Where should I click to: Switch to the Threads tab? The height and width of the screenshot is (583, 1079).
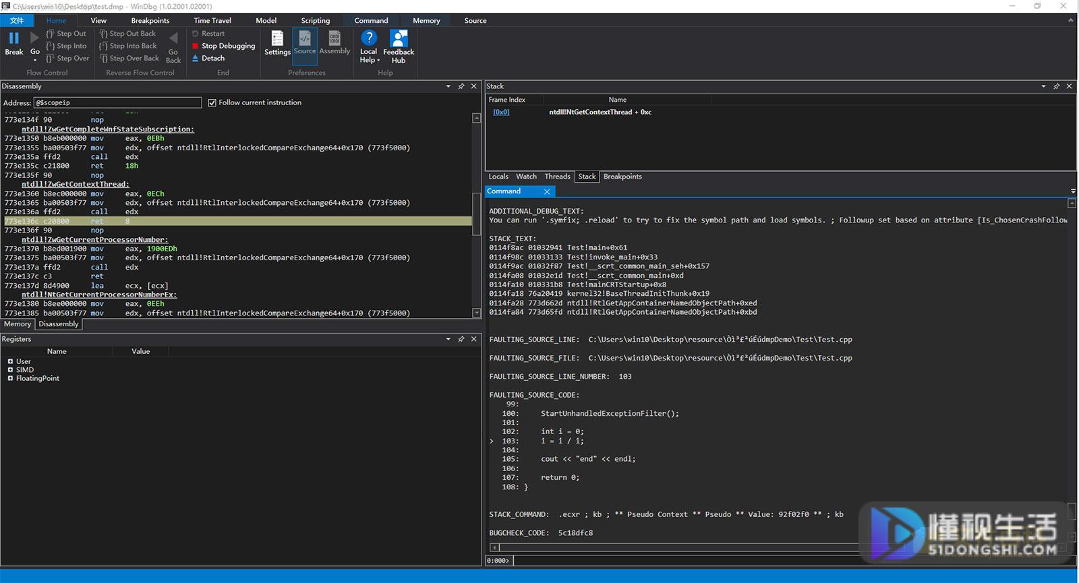558,177
